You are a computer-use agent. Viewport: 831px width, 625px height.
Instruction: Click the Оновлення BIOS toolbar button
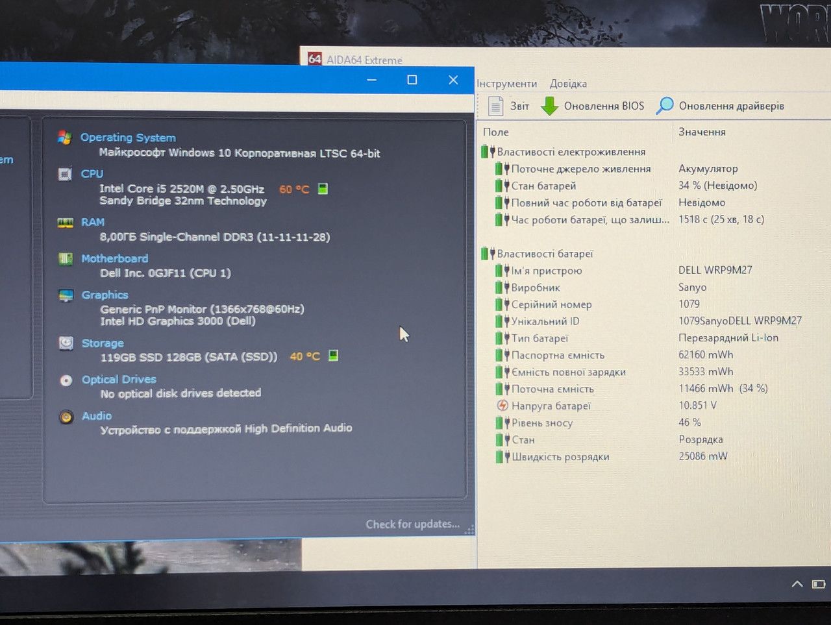pyautogui.click(x=593, y=106)
